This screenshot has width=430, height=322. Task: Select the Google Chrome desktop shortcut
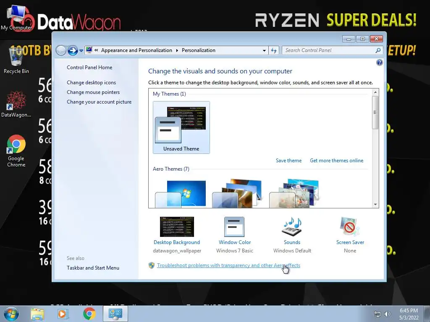(16, 151)
